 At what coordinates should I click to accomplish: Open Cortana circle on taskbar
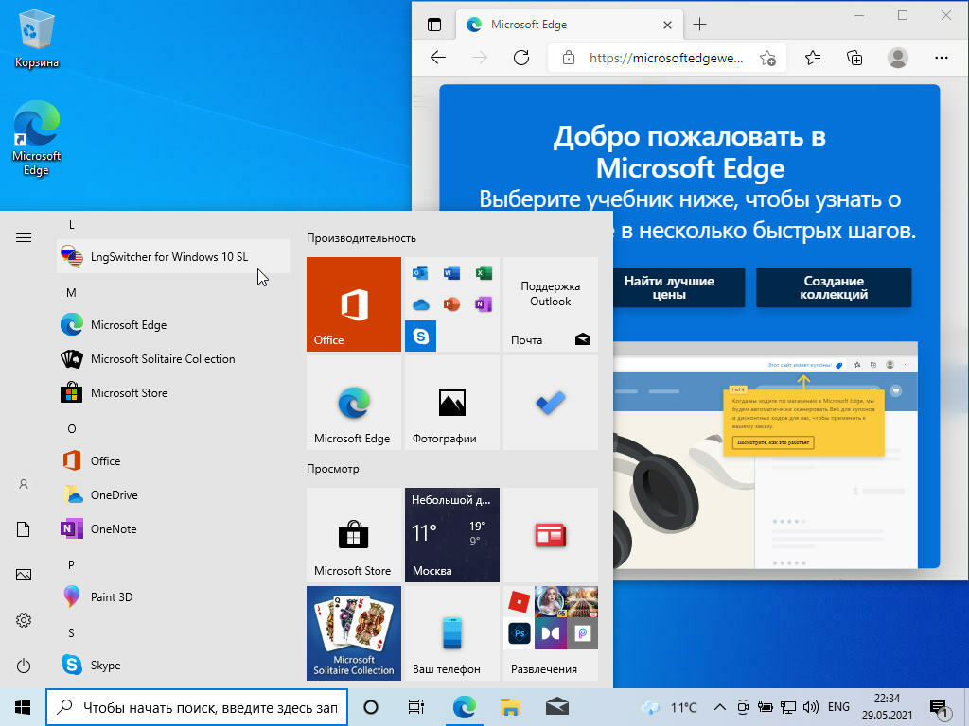371,707
